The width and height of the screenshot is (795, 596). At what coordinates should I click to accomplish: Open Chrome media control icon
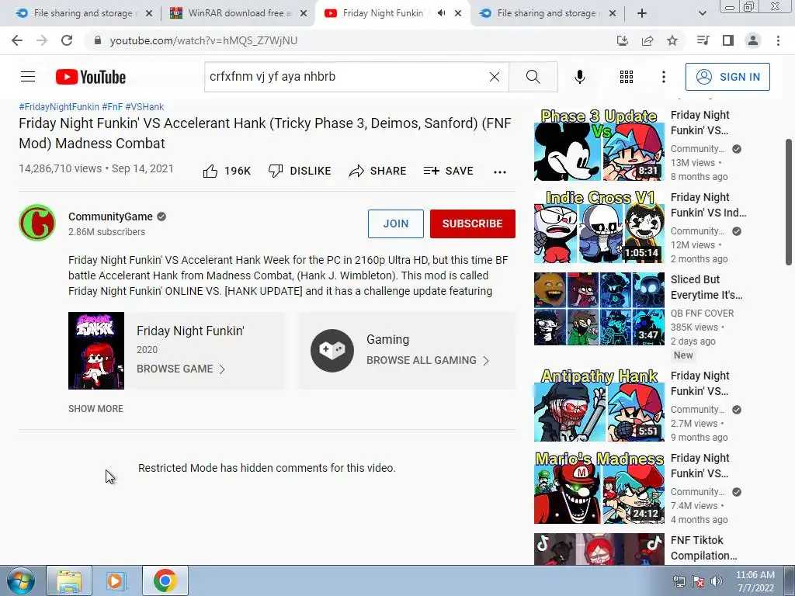(703, 40)
